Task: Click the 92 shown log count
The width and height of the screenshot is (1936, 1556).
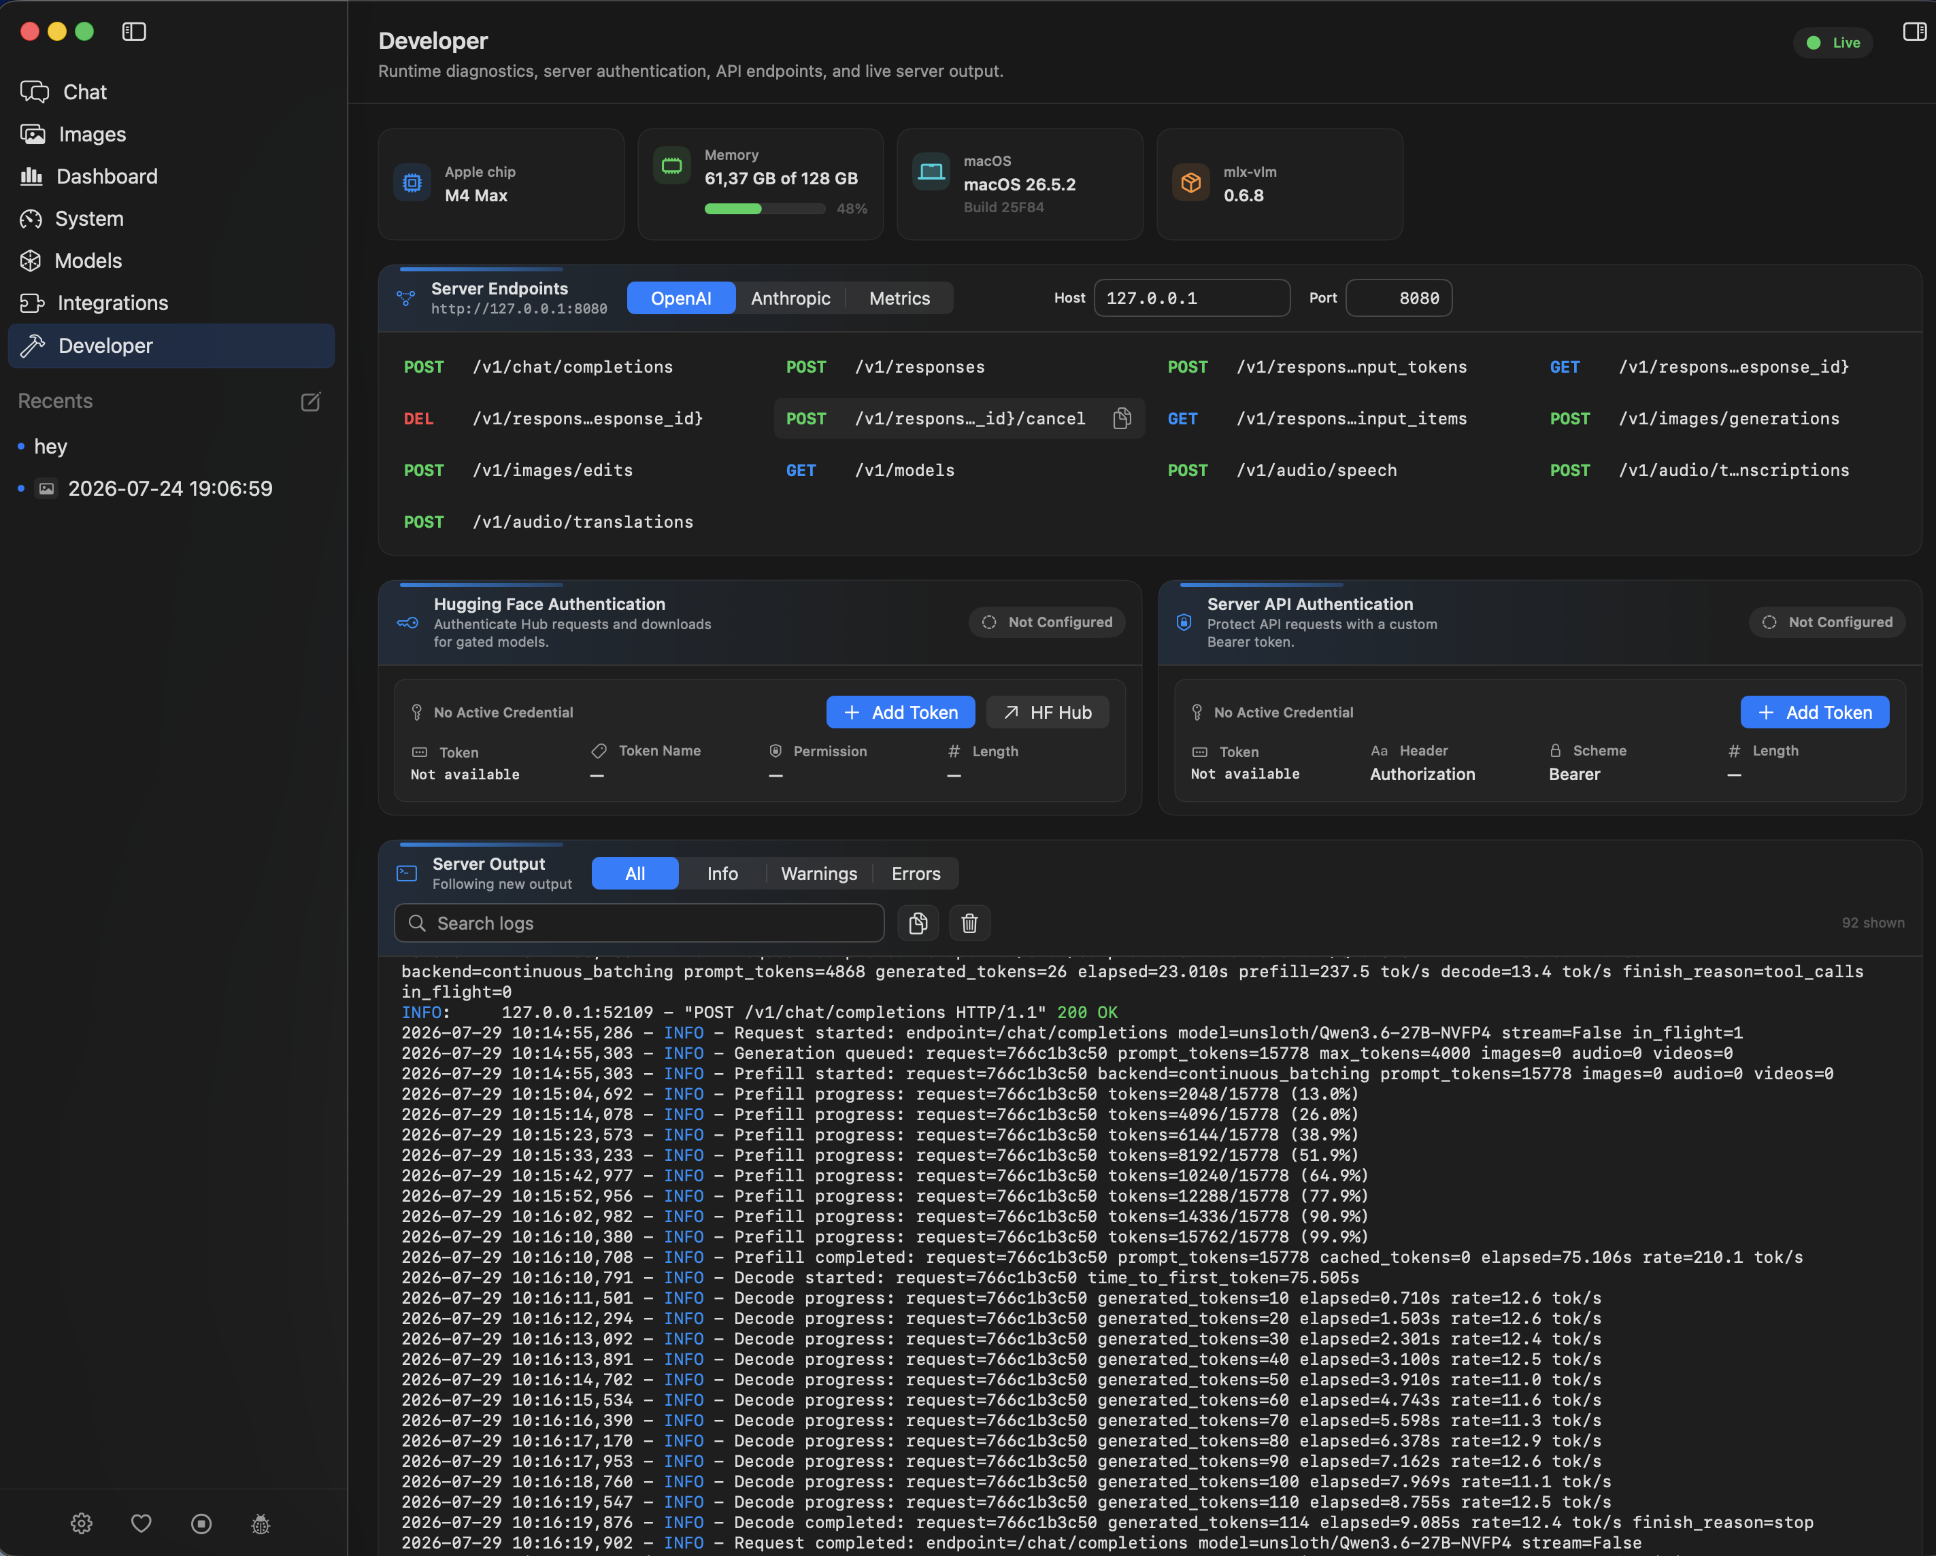Action: click(x=1872, y=923)
